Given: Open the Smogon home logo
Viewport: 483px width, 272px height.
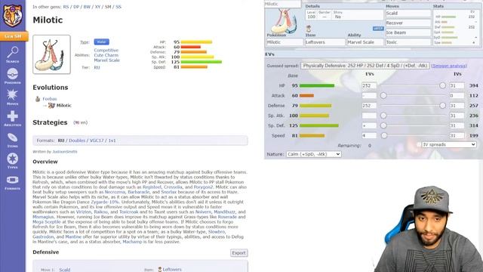Looking at the screenshot, I should (12, 14).
